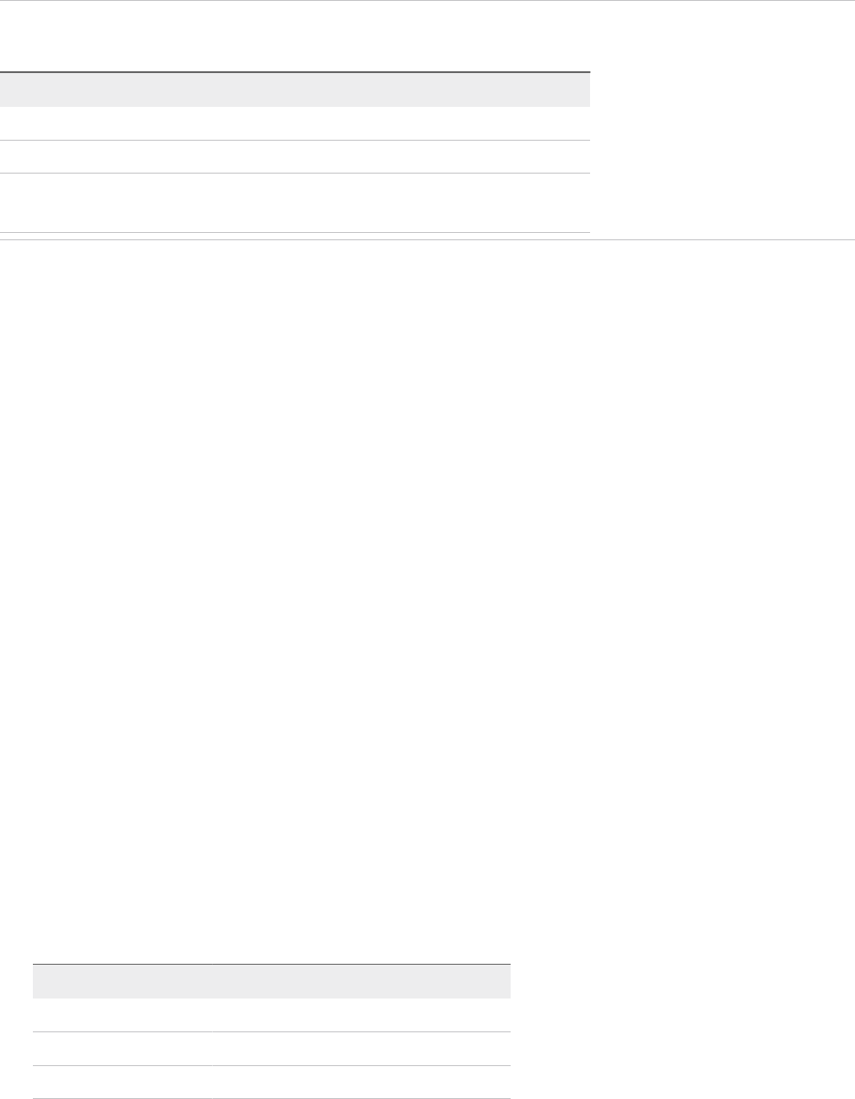Image resolution: width=855 pixels, height=1099 pixels.
Task: Select the last blank row of the narrower table
Action: coord(271,1082)
